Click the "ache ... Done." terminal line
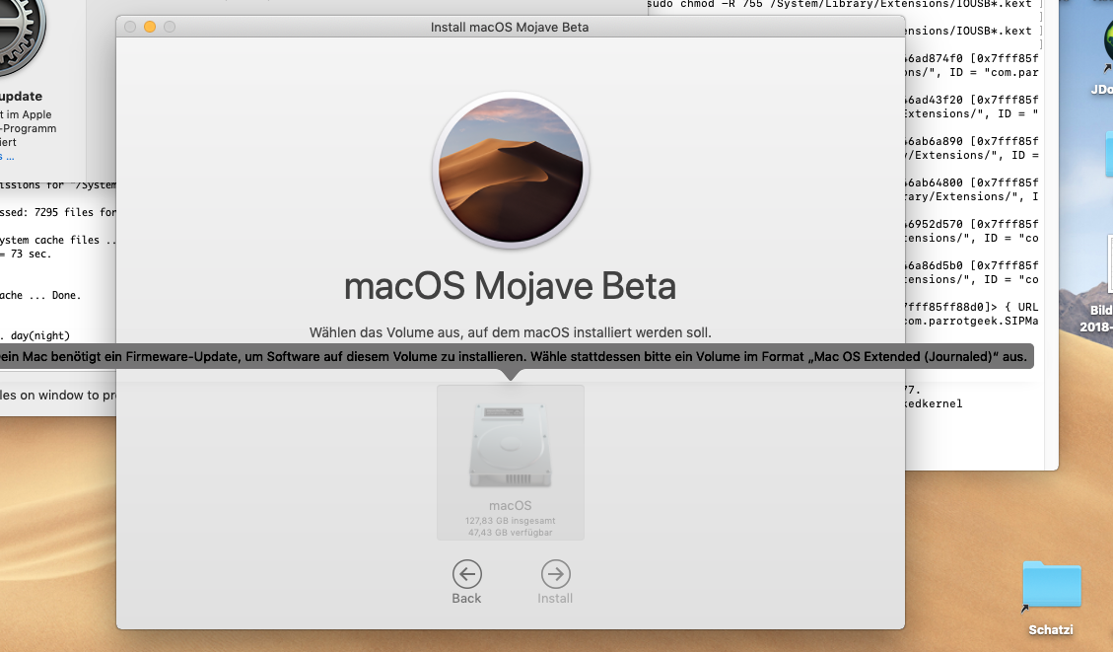This screenshot has width=1113, height=652. tap(40, 295)
